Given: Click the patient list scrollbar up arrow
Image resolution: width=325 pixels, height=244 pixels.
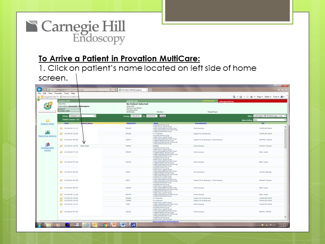Looking at the screenshot, I should coord(285,127).
